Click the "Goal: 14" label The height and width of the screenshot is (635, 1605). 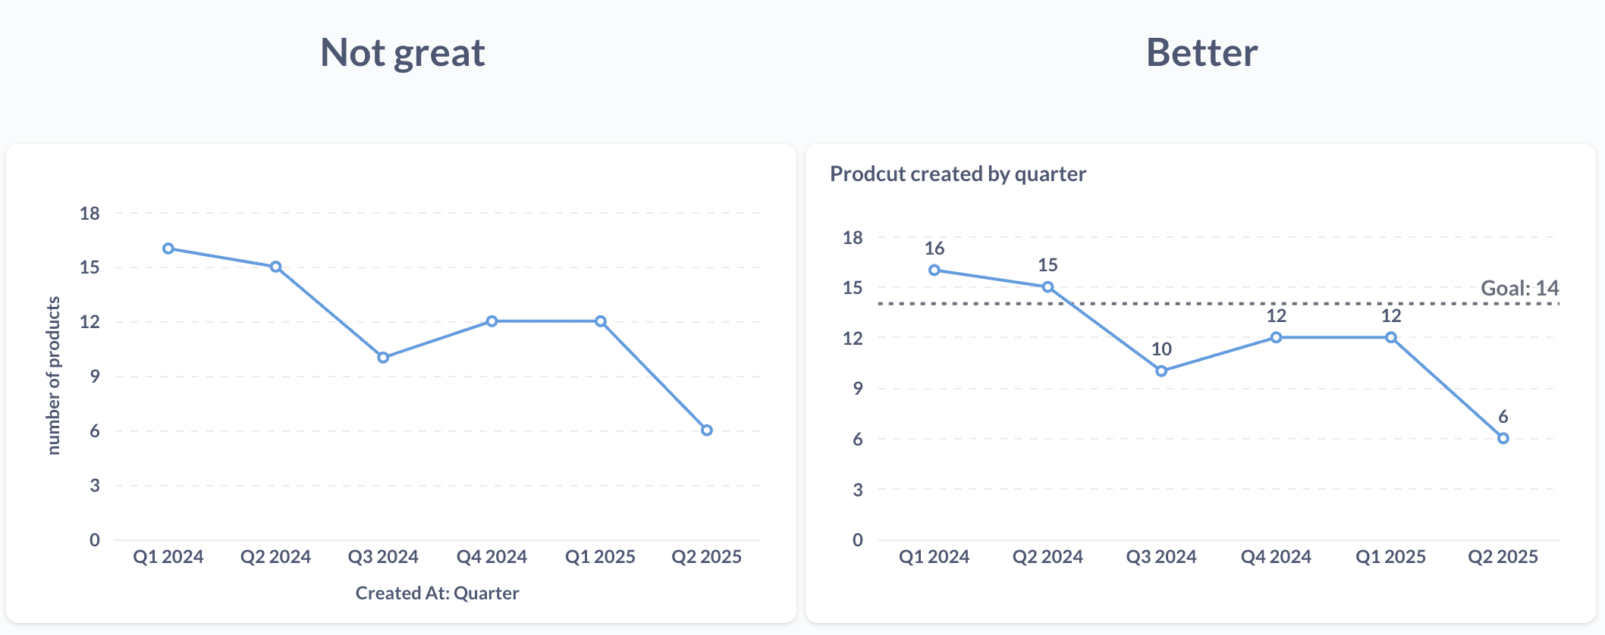[1519, 289]
